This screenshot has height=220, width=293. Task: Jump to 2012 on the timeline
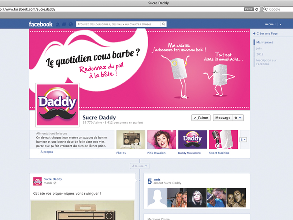[260, 54]
